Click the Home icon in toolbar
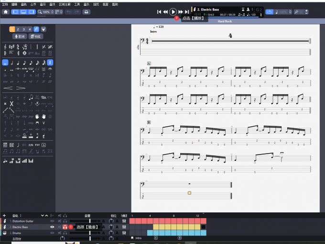 tap(6, 11)
